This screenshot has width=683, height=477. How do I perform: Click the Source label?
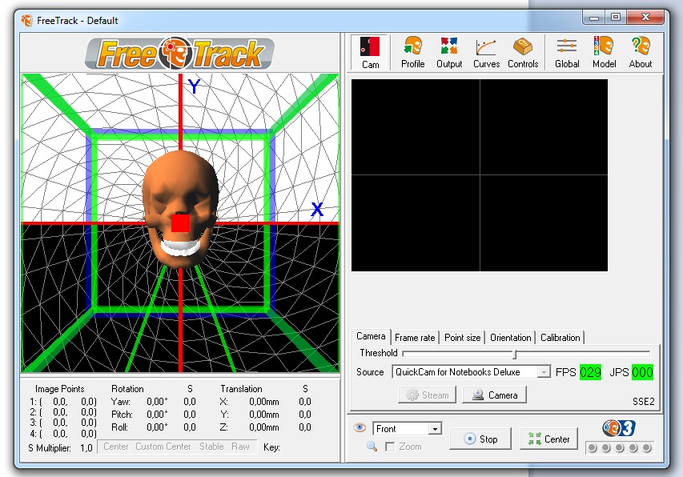tap(370, 372)
